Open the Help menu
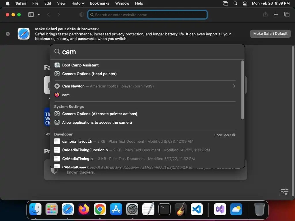Viewport: 295px width, 221px height. [139, 3]
